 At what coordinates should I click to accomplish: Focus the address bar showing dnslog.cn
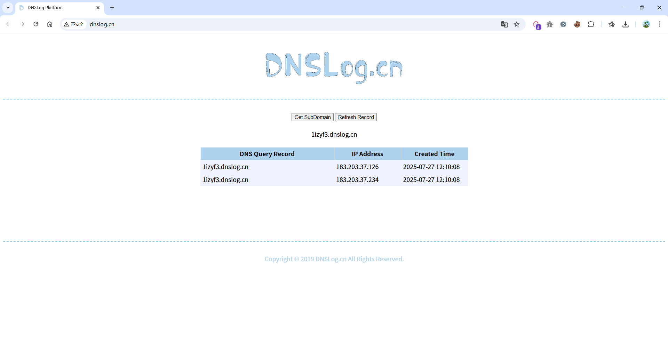coord(292,24)
